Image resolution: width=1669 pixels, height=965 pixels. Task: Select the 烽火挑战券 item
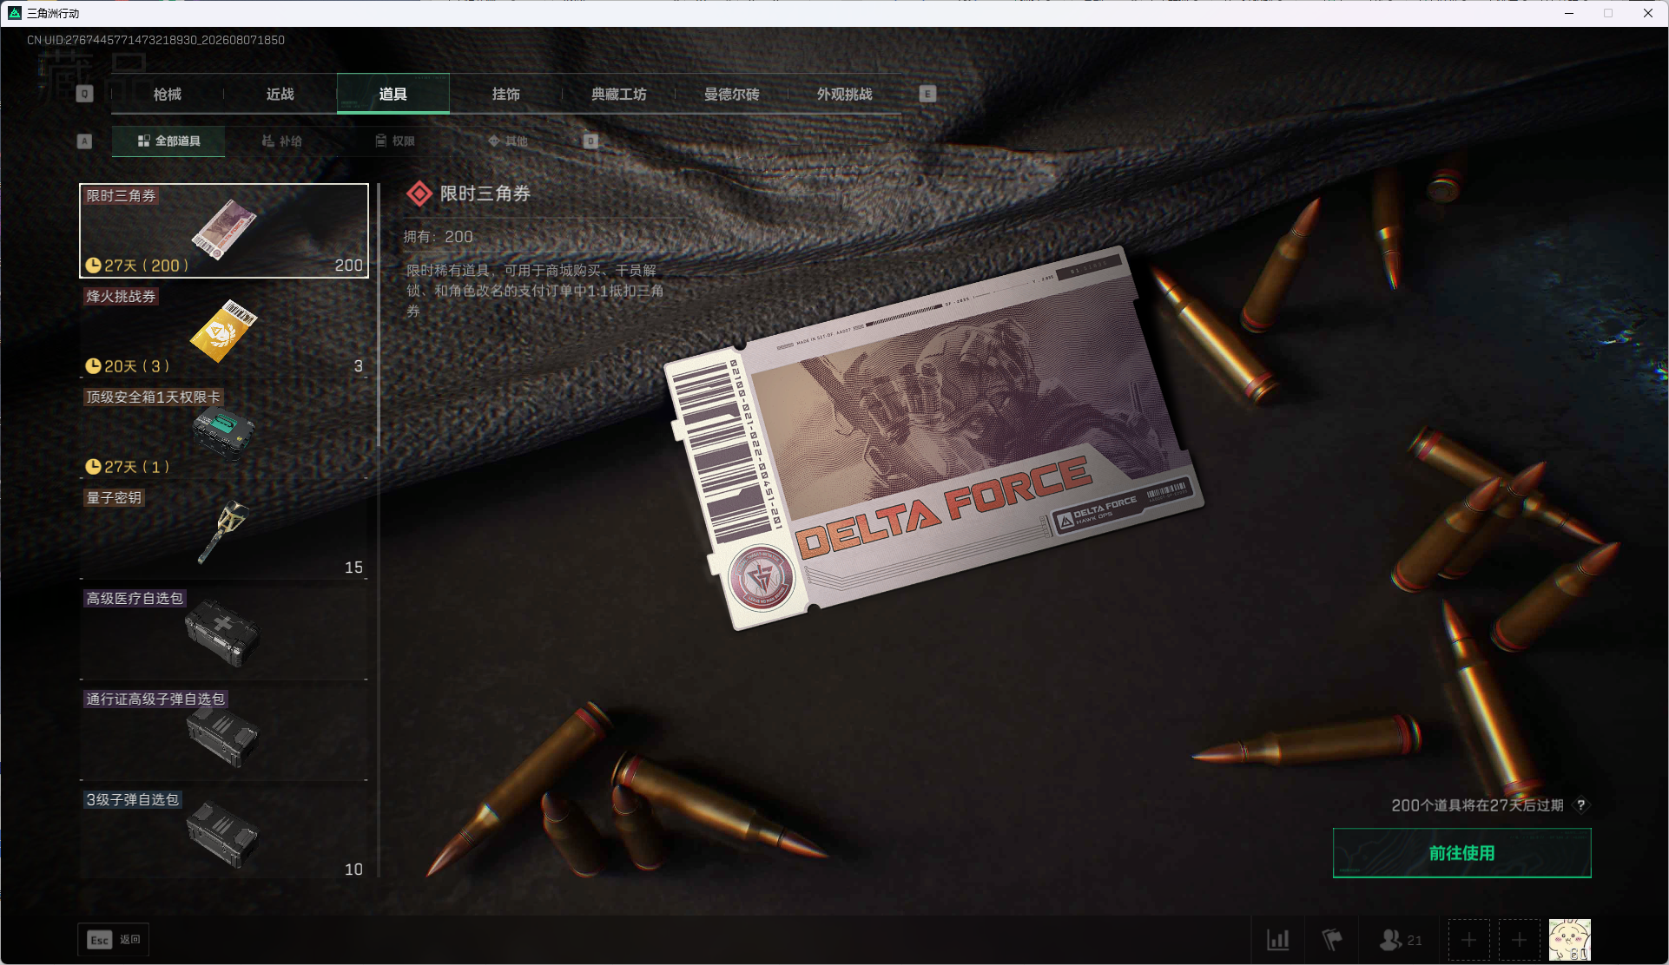(224, 332)
